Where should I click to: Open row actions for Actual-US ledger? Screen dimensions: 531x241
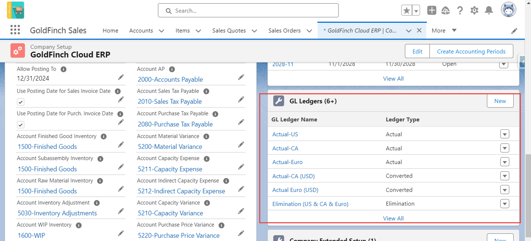[x=504, y=134]
